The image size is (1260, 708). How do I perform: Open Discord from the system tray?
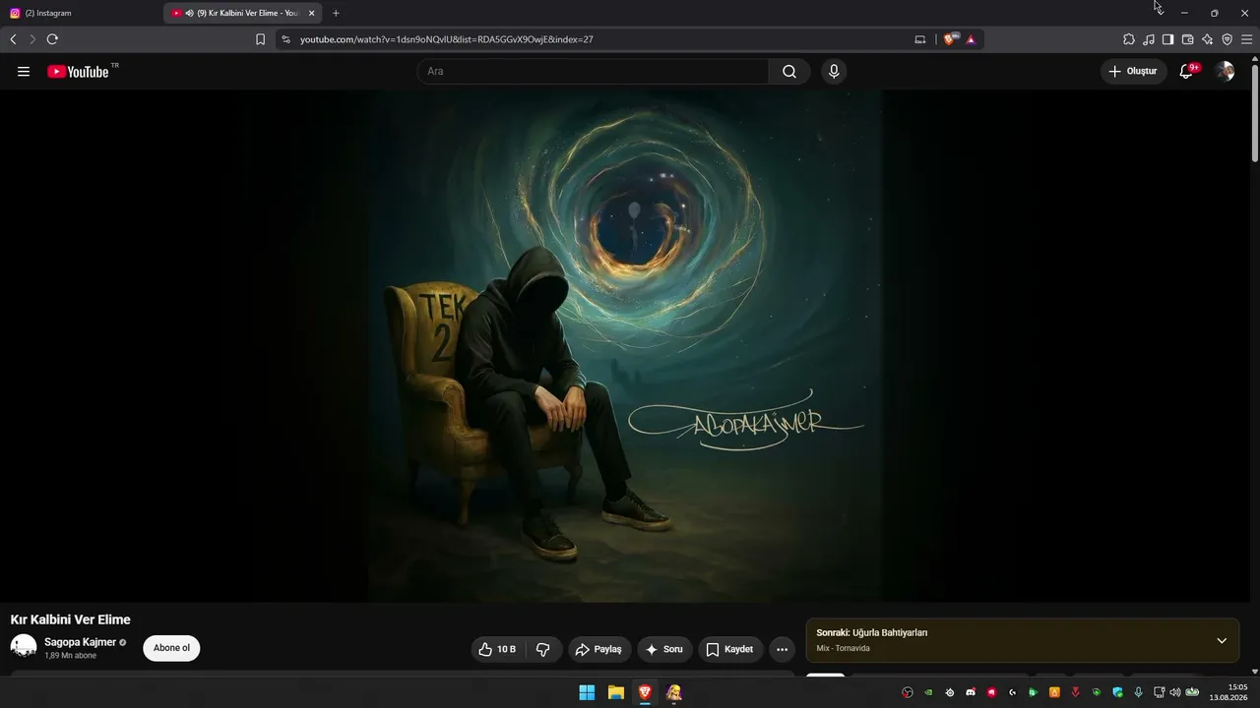pyautogui.click(x=971, y=692)
